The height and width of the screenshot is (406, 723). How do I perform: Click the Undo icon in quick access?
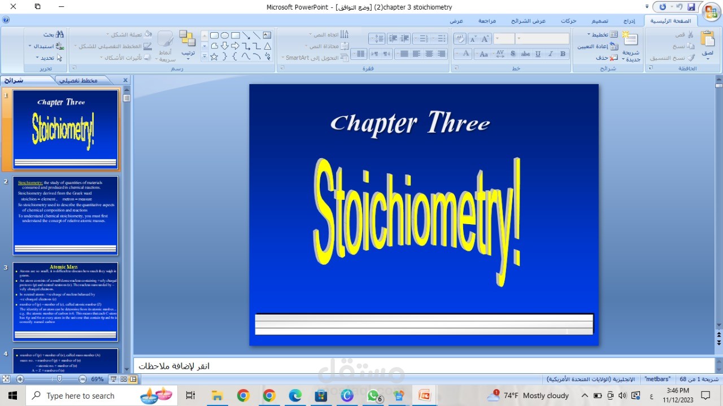678,7
